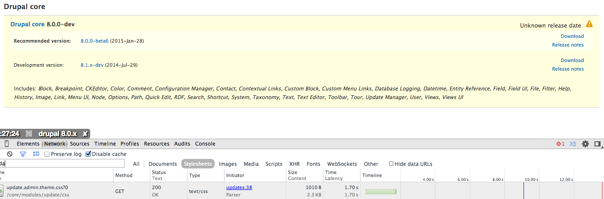The height and width of the screenshot is (199, 604).
Task: Open the Drupal core project link
Action: (27, 25)
